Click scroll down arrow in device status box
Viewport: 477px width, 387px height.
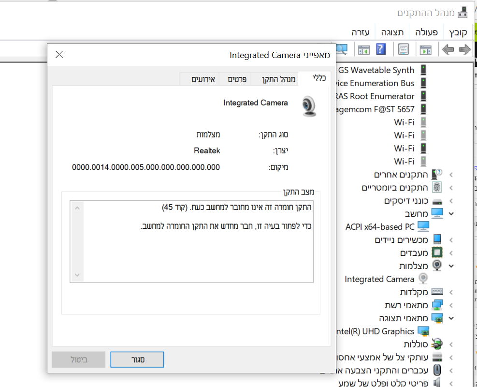[77, 275]
